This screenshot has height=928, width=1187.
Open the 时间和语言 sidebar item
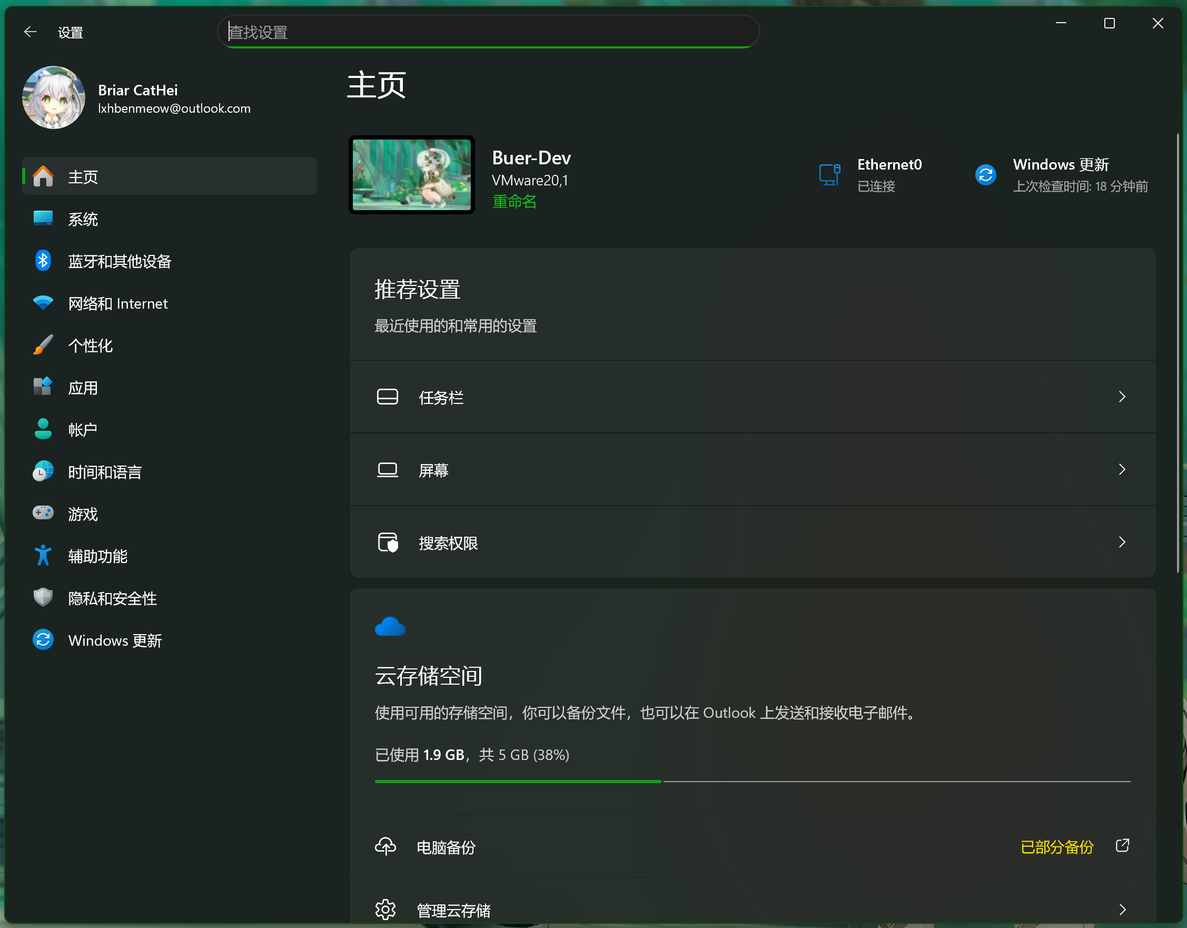(x=104, y=472)
